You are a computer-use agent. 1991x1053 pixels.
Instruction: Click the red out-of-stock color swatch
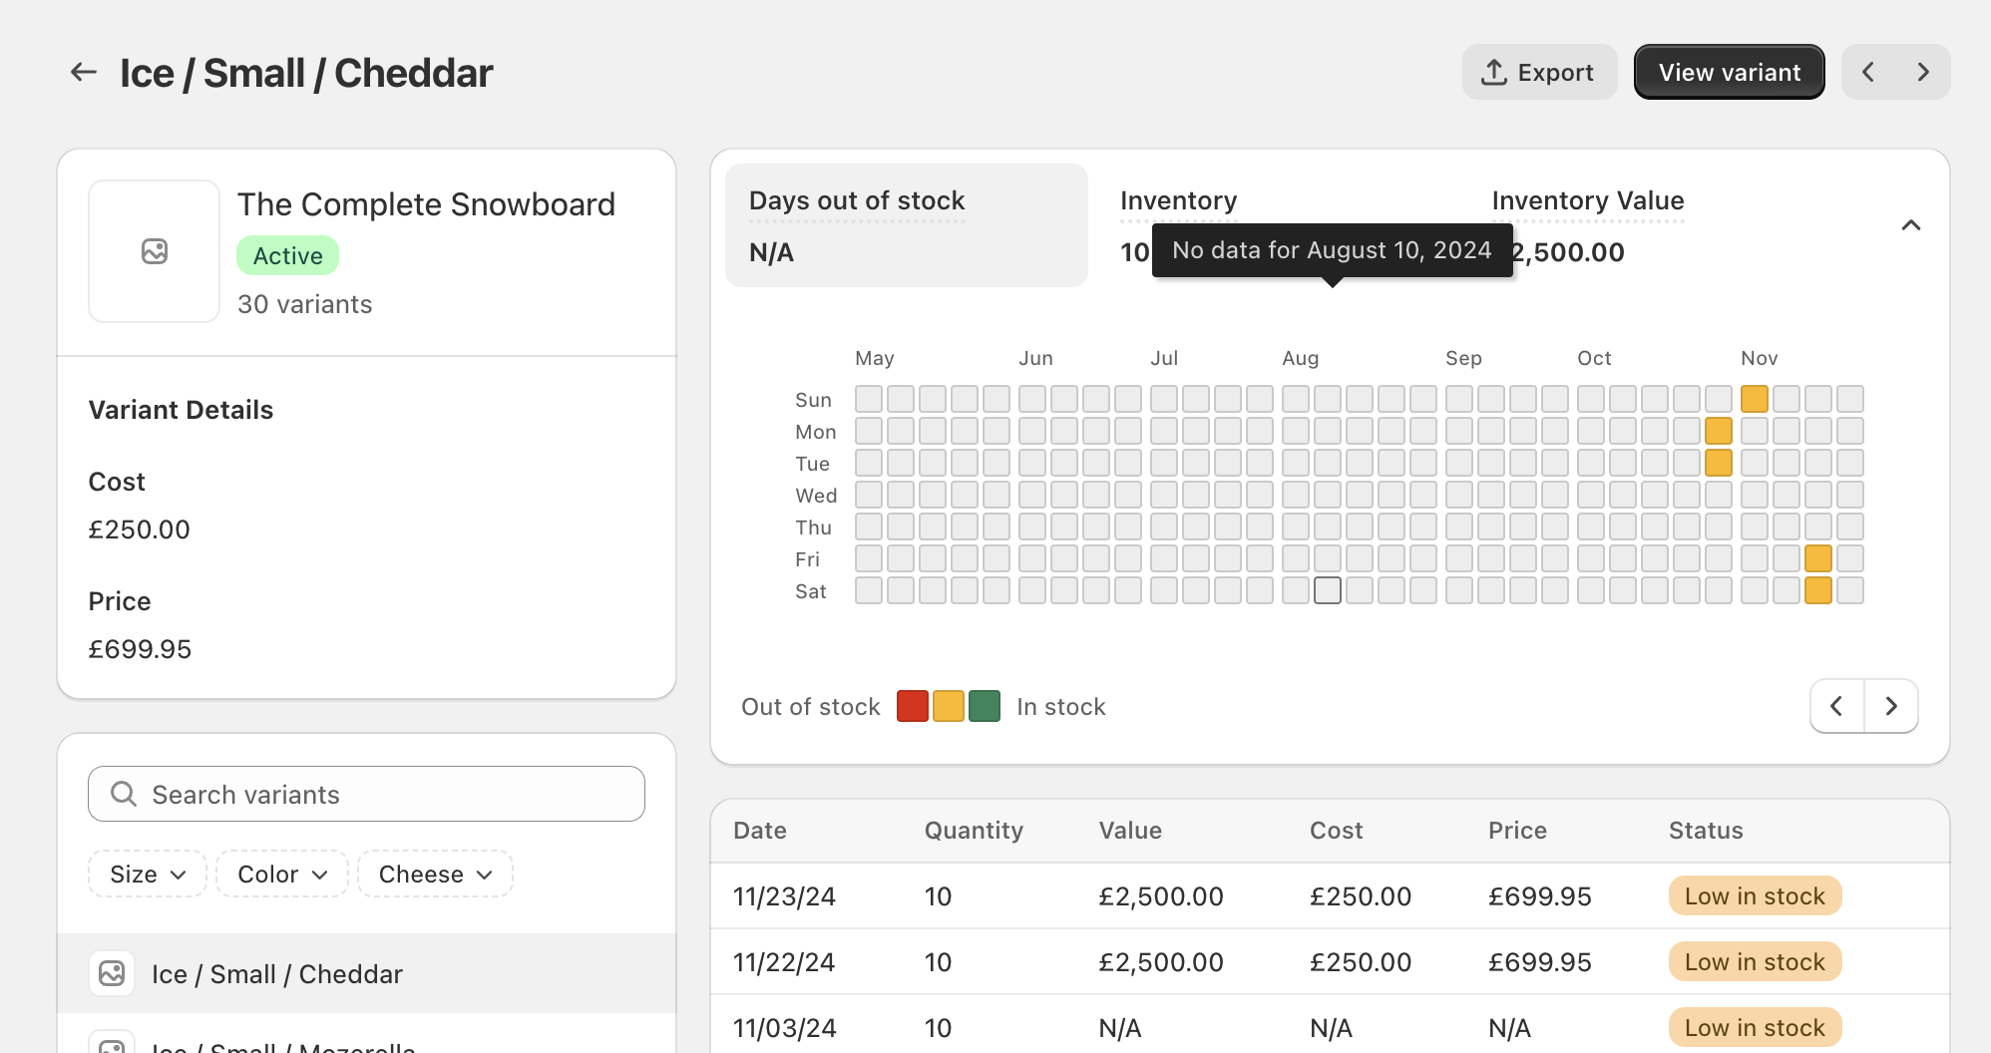point(912,706)
